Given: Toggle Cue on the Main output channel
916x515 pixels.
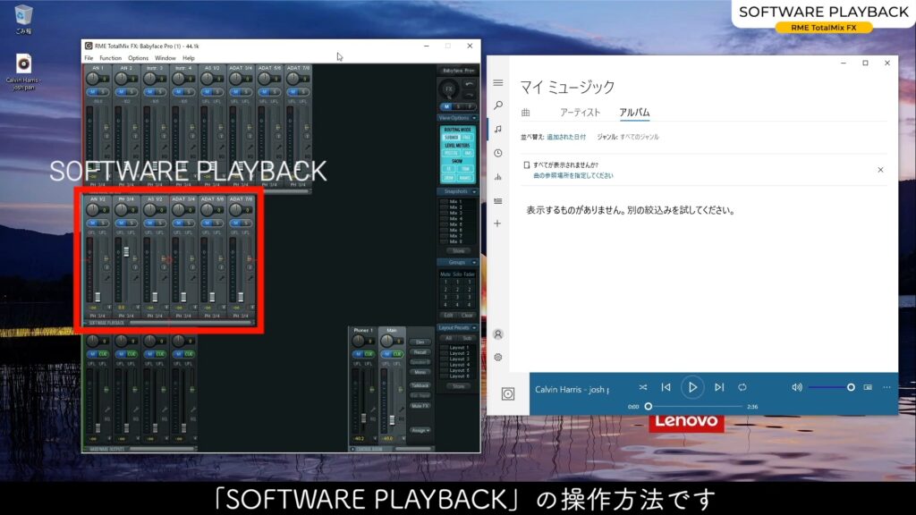Looking at the screenshot, I should click(397, 354).
